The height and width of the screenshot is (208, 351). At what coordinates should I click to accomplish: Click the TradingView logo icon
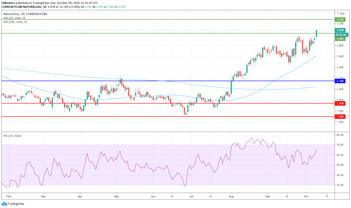pos(5,203)
